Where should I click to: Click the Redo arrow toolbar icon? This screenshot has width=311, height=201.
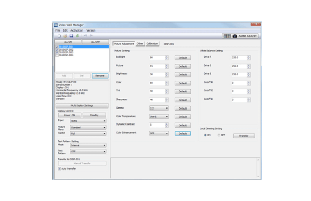pyautogui.click(x=91, y=36)
